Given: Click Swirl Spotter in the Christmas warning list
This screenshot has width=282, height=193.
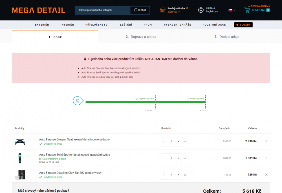Looking at the screenshot, I should (x=111, y=73).
